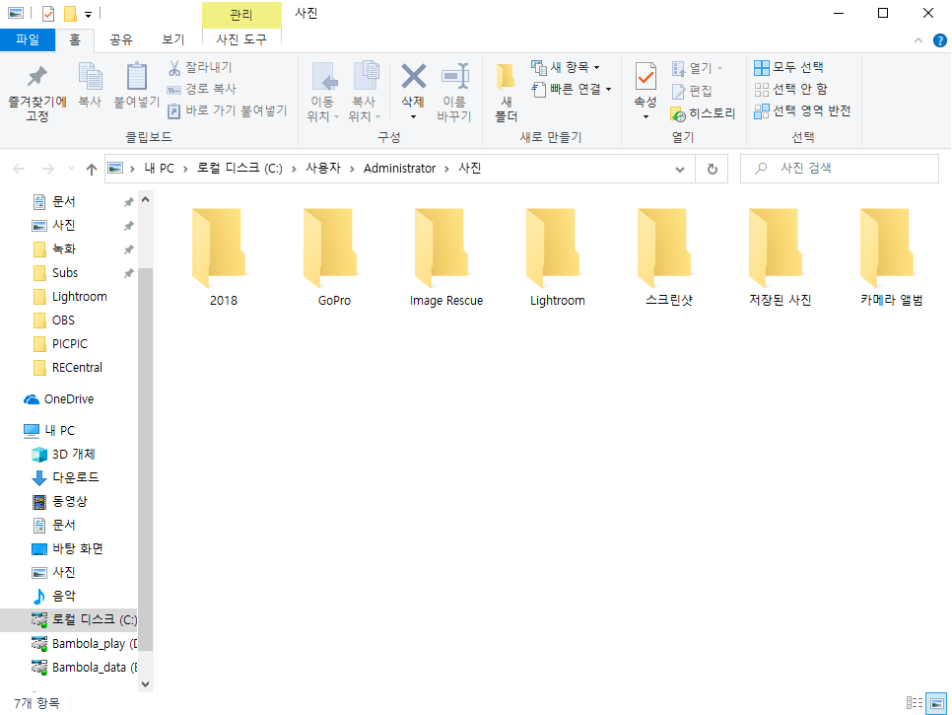Select 음악 in navigation pane
Image resolution: width=952 pixels, height=715 pixels.
click(x=53, y=597)
